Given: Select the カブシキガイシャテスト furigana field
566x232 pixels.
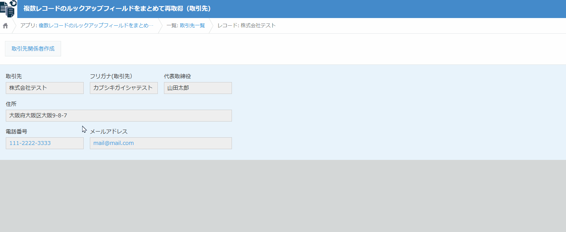Looking at the screenshot, I should (123, 88).
